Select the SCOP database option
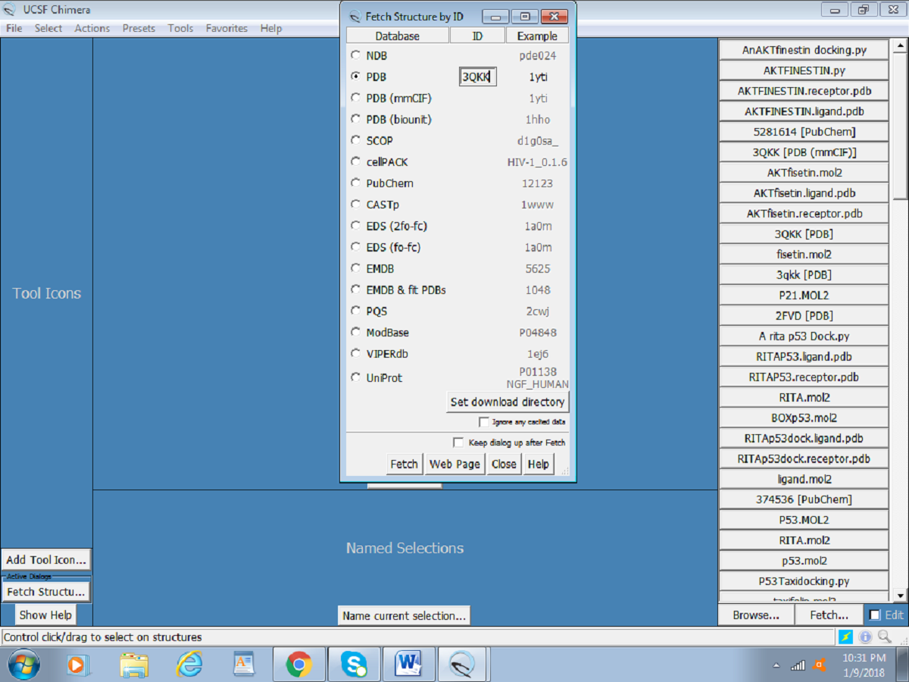Screen dimensions: 909x682 [355, 140]
